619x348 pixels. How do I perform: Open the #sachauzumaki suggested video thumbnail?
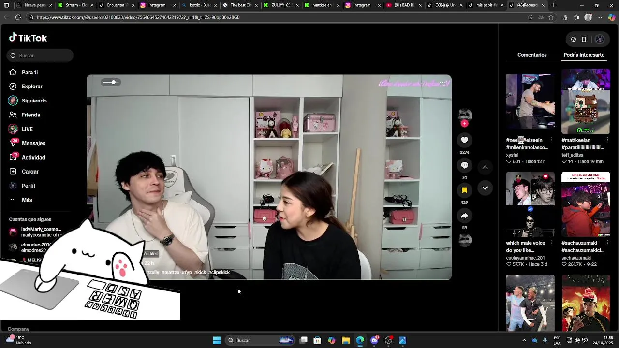click(586, 204)
